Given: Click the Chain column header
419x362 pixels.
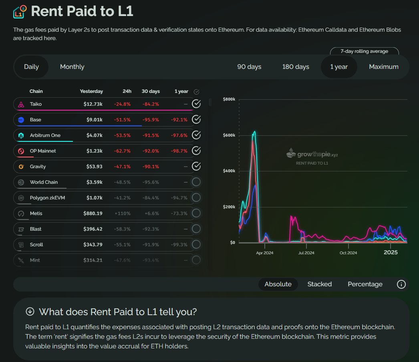Looking at the screenshot, I should [x=36, y=91].
